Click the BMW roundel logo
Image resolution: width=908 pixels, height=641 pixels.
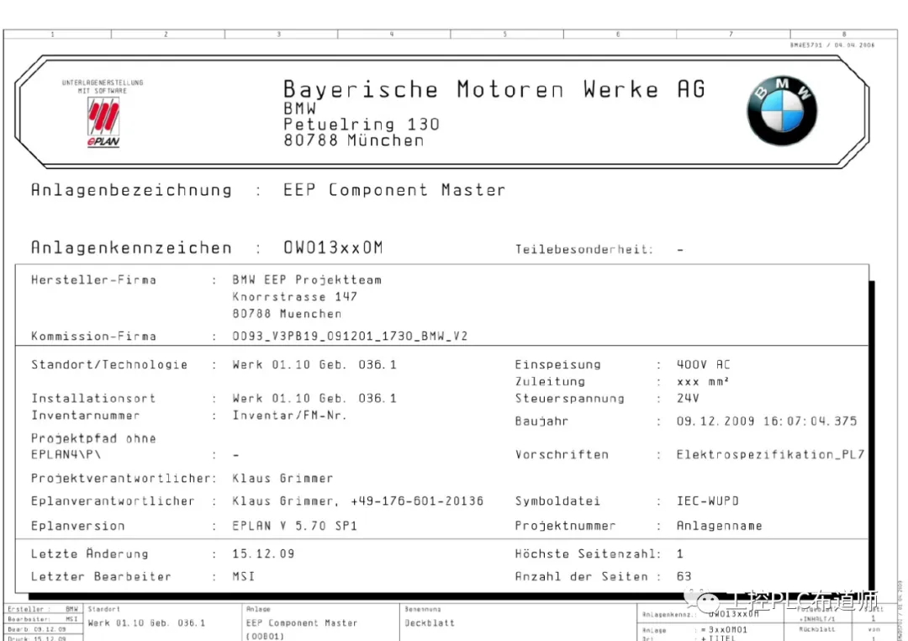[782, 110]
